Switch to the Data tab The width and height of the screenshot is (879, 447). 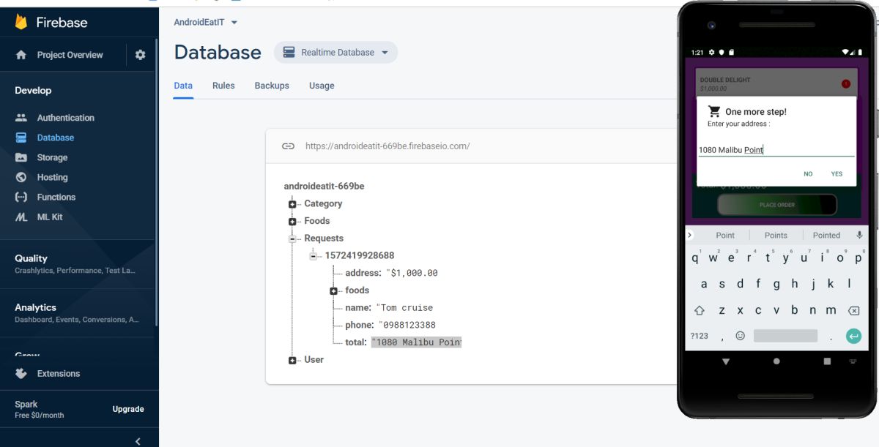tap(183, 86)
